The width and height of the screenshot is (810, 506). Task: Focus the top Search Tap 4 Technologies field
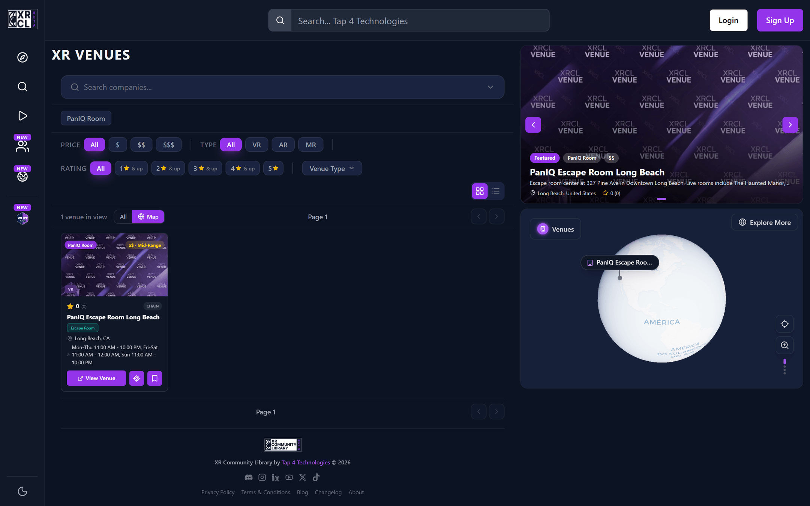[x=420, y=21]
